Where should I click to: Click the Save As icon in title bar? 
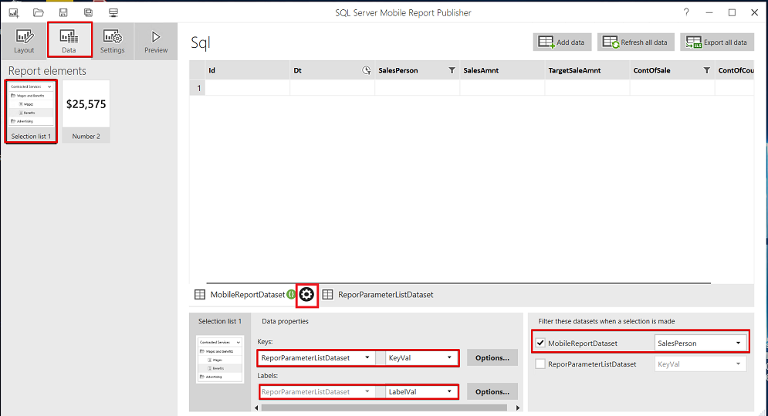88,13
